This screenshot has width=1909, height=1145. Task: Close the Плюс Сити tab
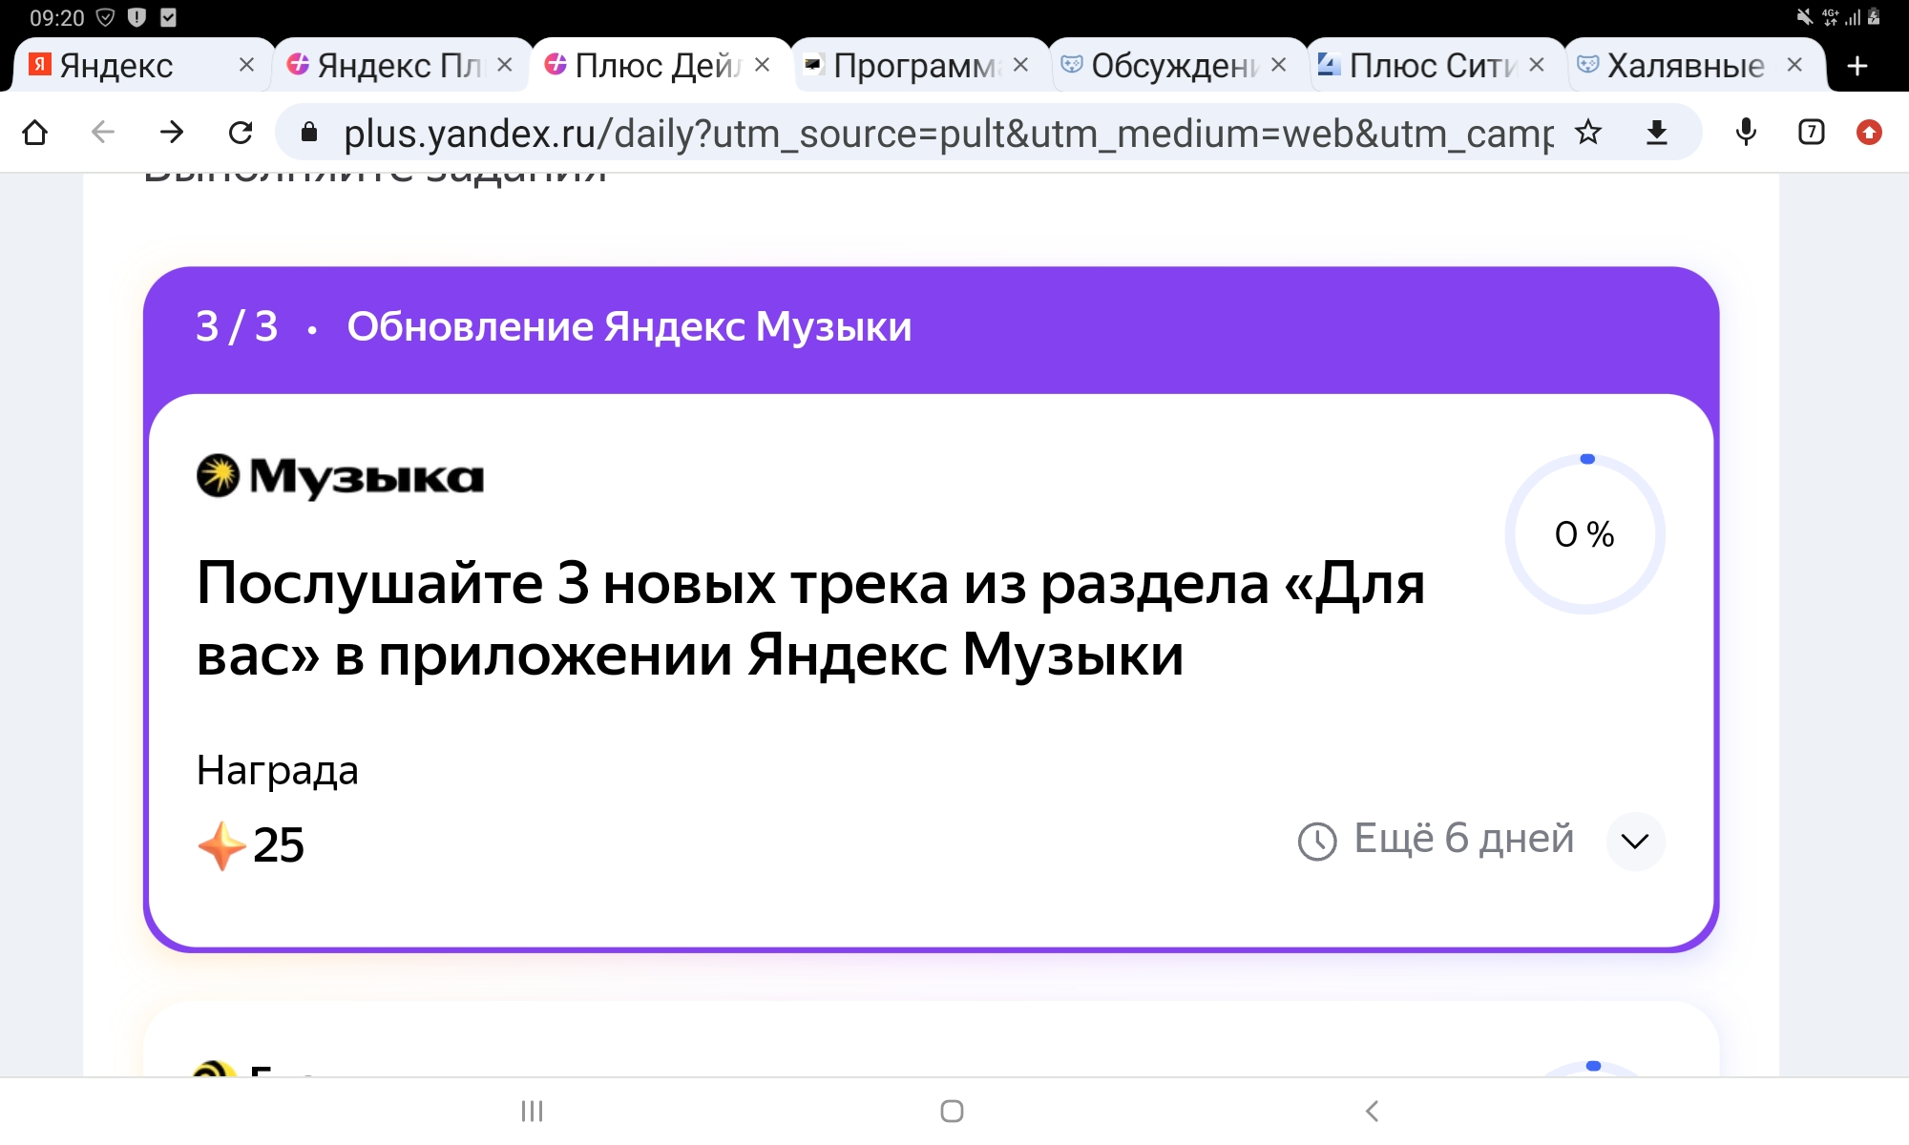tap(1537, 65)
